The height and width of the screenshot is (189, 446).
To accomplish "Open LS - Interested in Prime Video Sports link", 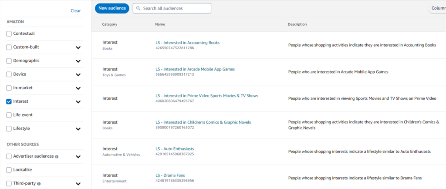I will coord(207,96).
